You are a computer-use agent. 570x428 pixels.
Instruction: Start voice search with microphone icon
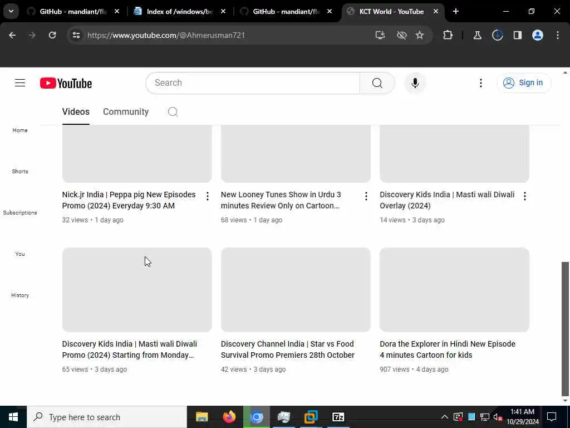tap(415, 83)
